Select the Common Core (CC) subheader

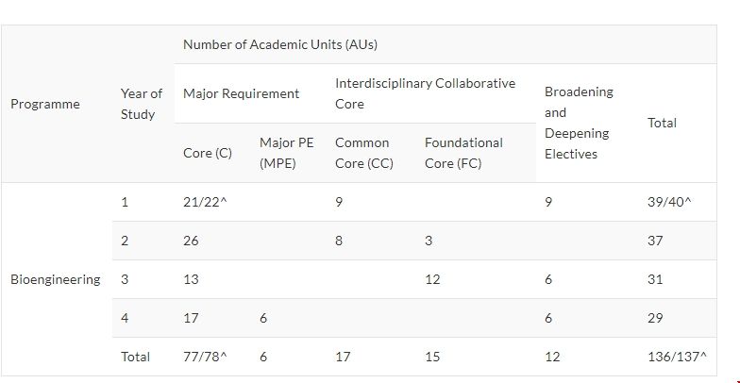pos(363,153)
